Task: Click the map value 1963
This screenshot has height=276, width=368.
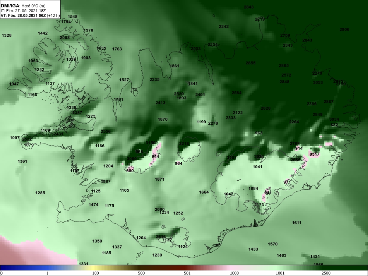Action: coord(33,61)
